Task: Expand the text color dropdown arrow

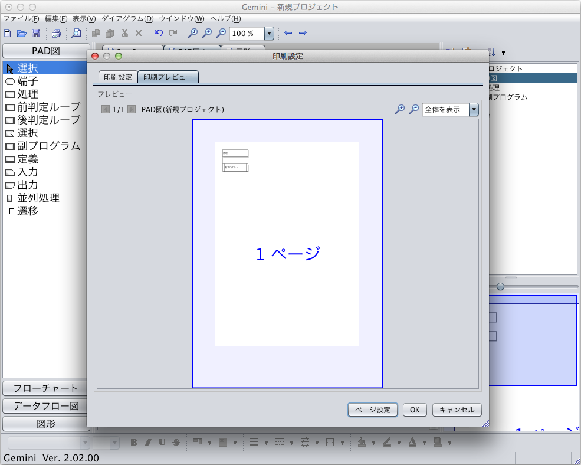Action: pyautogui.click(x=424, y=443)
